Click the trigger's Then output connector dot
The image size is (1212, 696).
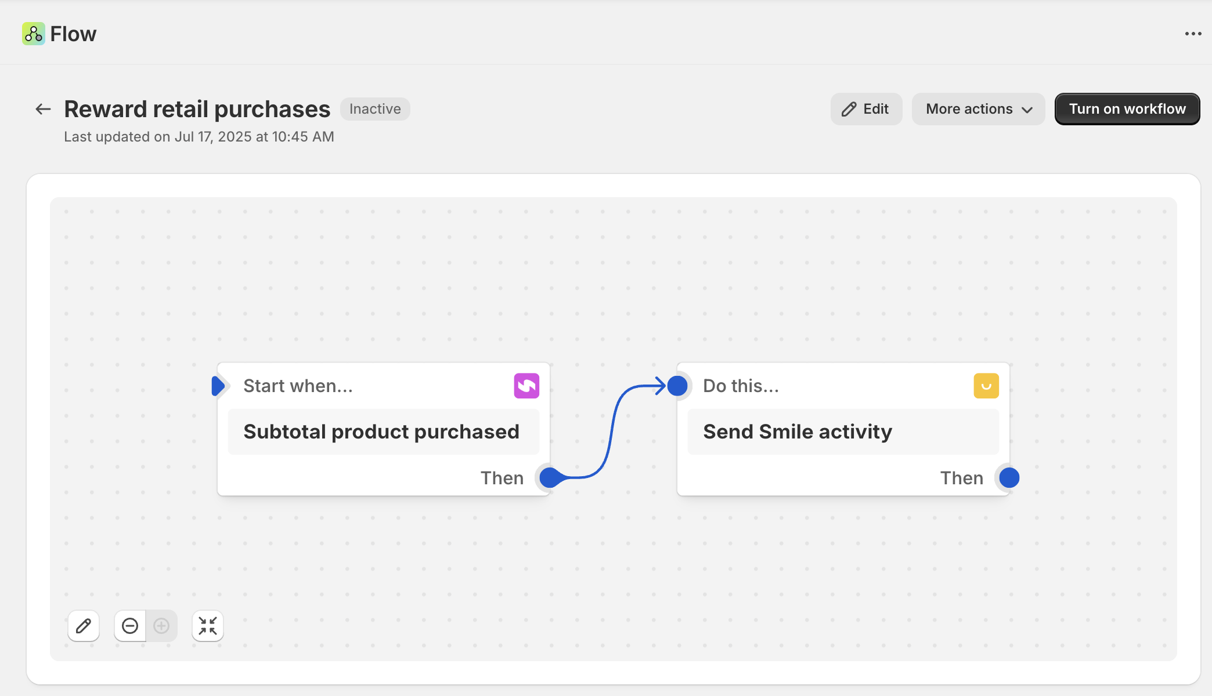[549, 478]
